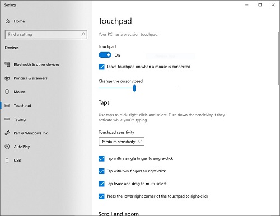Click the vertical scrollbar on the right

[x=279, y=58]
